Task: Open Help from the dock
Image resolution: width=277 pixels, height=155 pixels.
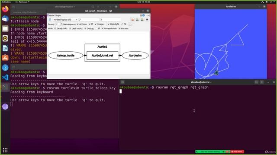Action: (5, 68)
